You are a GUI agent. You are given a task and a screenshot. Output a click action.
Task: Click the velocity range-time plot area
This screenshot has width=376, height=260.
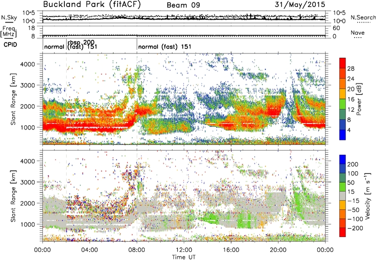coord(184,196)
